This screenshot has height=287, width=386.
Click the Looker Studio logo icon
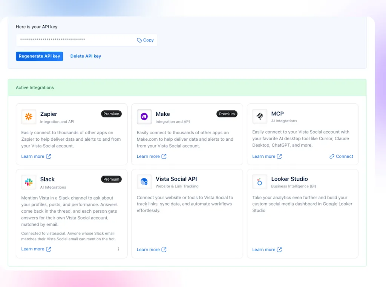(260, 182)
